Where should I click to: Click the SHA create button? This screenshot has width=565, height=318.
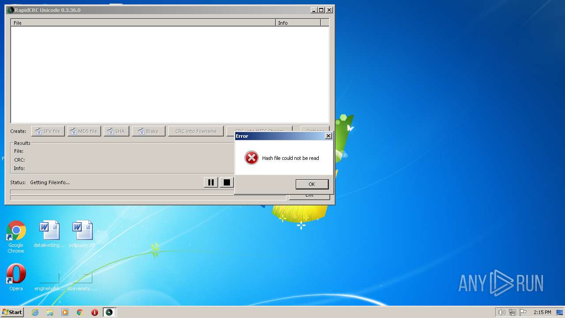point(117,131)
